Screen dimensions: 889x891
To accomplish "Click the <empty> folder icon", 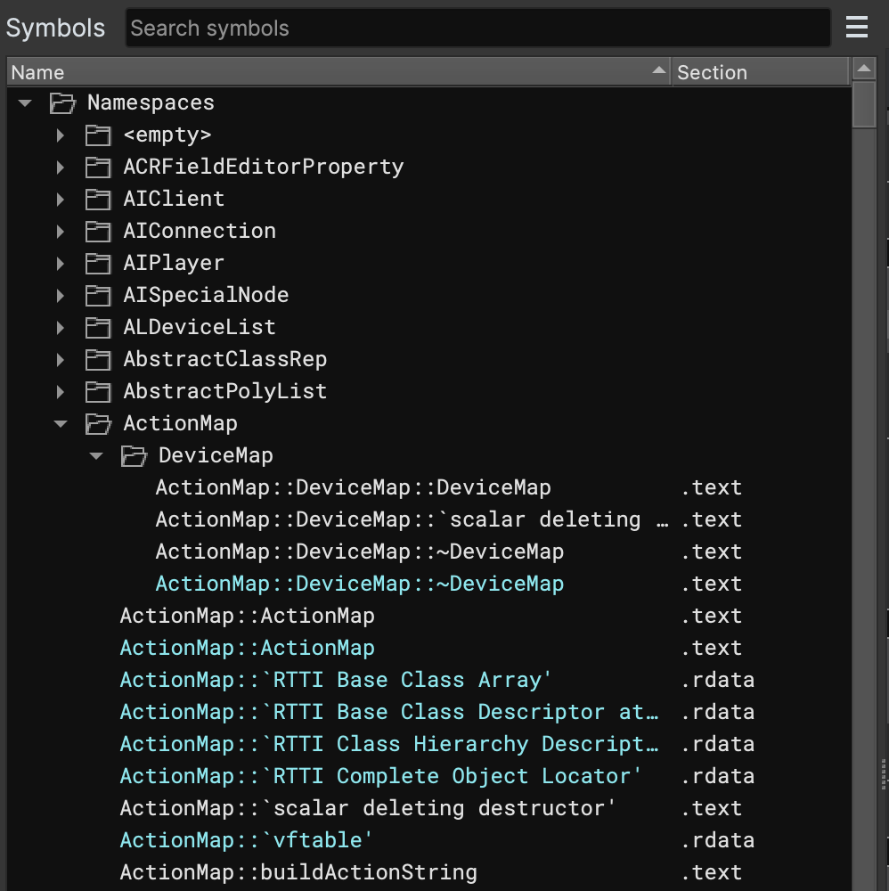I will [98, 135].
